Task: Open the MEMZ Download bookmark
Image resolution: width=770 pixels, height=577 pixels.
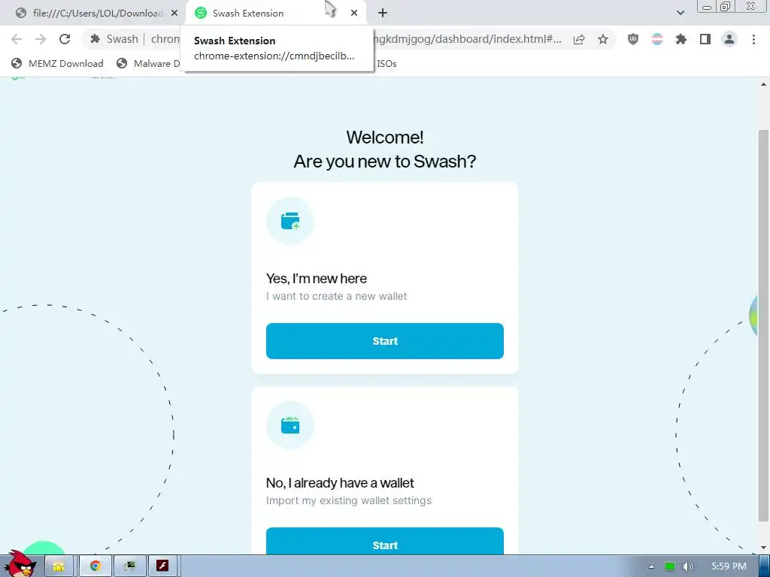Action: [x=57, y=63]
